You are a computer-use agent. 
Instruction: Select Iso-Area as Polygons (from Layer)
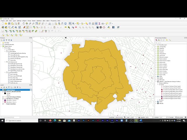[x=172, y=97]
